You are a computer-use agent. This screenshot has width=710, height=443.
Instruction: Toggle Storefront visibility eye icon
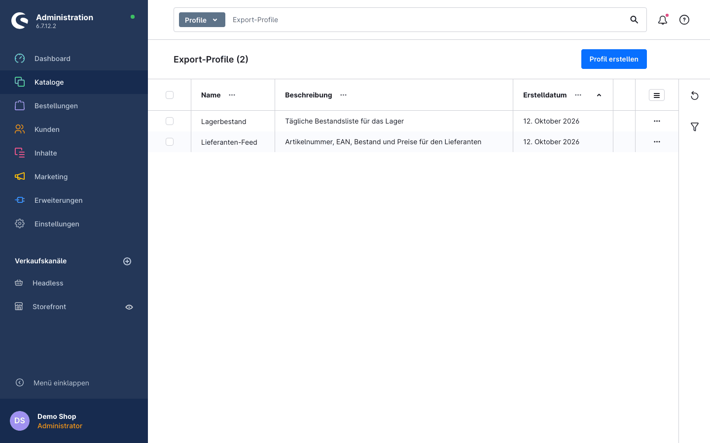(x=129, y=307)
